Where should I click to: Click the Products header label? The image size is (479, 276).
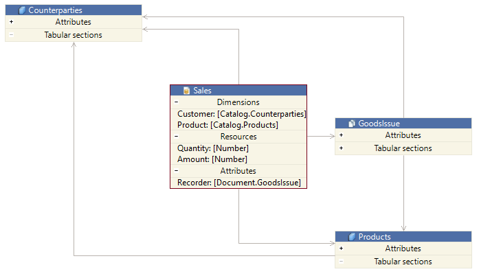click(375, 237)
